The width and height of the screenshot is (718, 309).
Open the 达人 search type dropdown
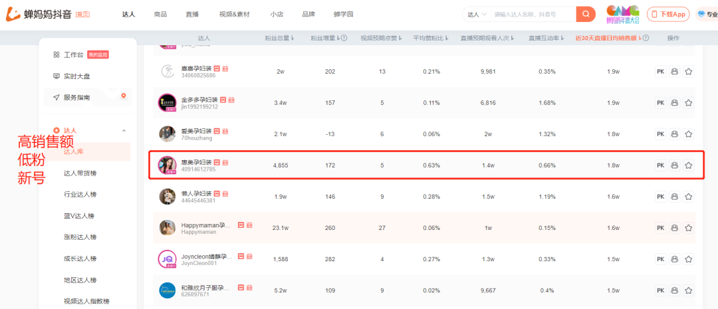(477, 15)
